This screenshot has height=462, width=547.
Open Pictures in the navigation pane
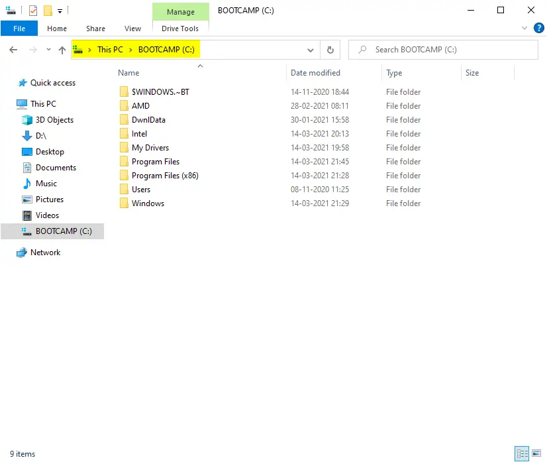tap(50, 200)
